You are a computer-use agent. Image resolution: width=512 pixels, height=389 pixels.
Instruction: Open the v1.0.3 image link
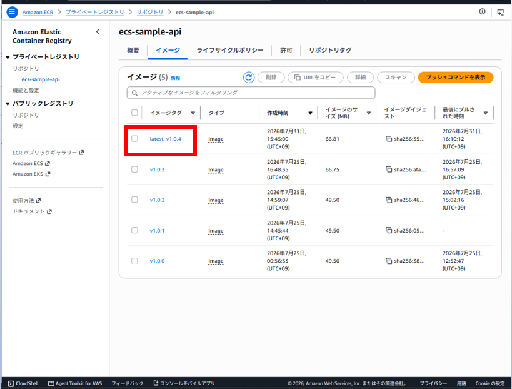pos(157,169)
